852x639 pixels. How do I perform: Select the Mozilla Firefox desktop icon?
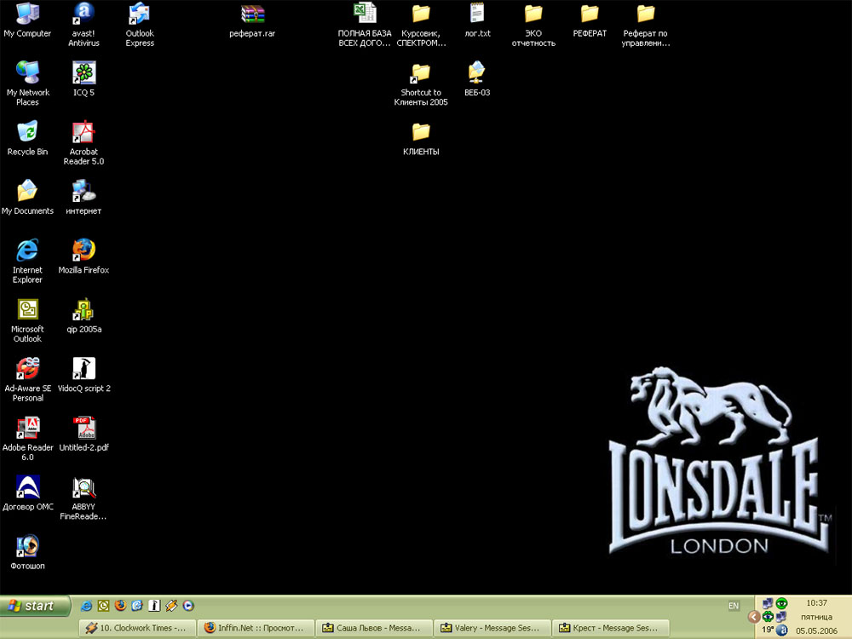(83, 256)
